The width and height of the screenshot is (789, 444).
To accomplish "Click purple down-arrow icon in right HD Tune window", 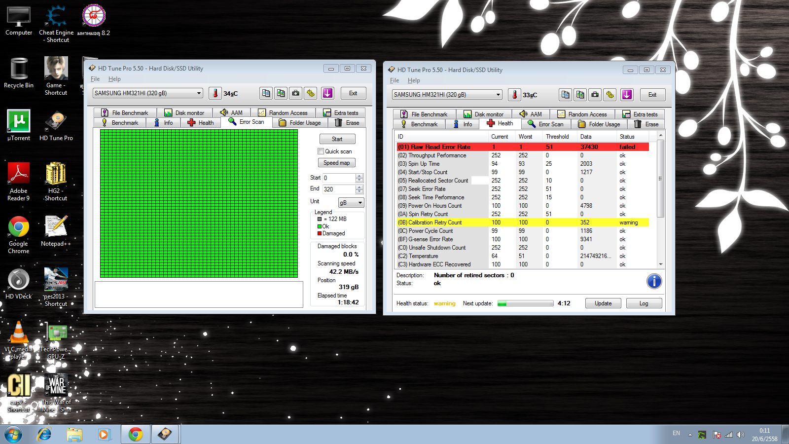I will point(627,95).
